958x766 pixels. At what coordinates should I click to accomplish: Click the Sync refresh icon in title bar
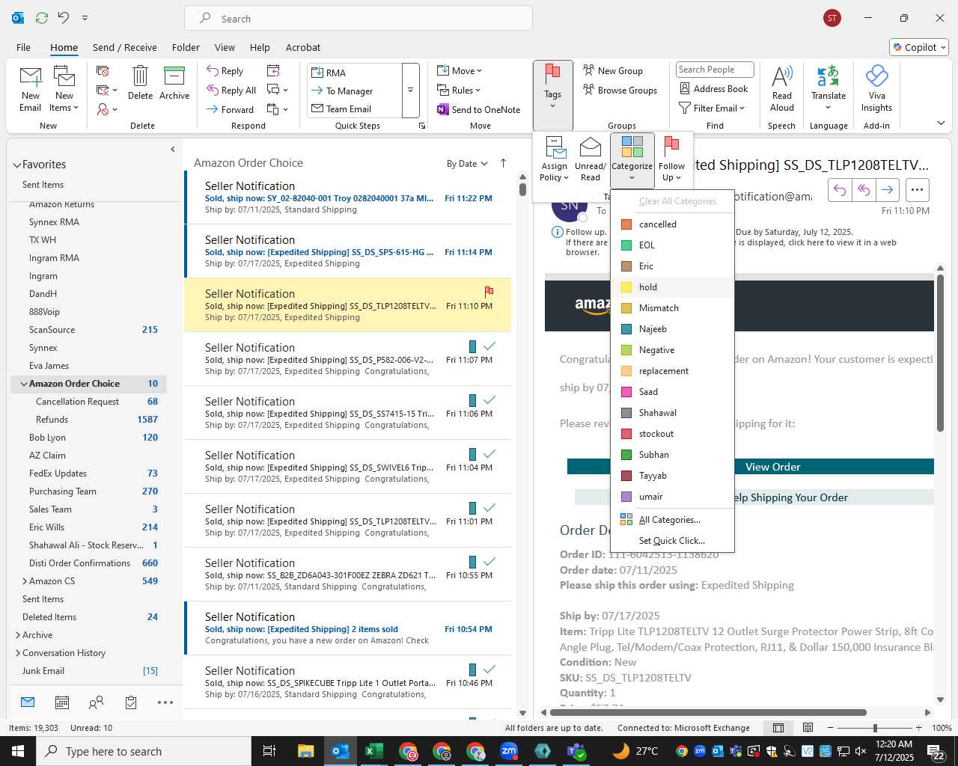click(42, 18)
